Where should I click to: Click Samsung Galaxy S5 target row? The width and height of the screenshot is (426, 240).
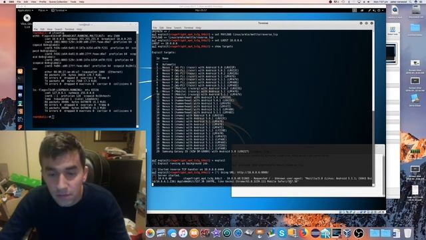point(202,151)
